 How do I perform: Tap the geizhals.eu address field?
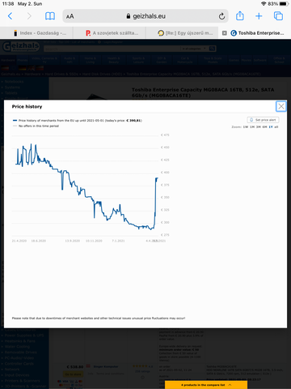(145, 16)
